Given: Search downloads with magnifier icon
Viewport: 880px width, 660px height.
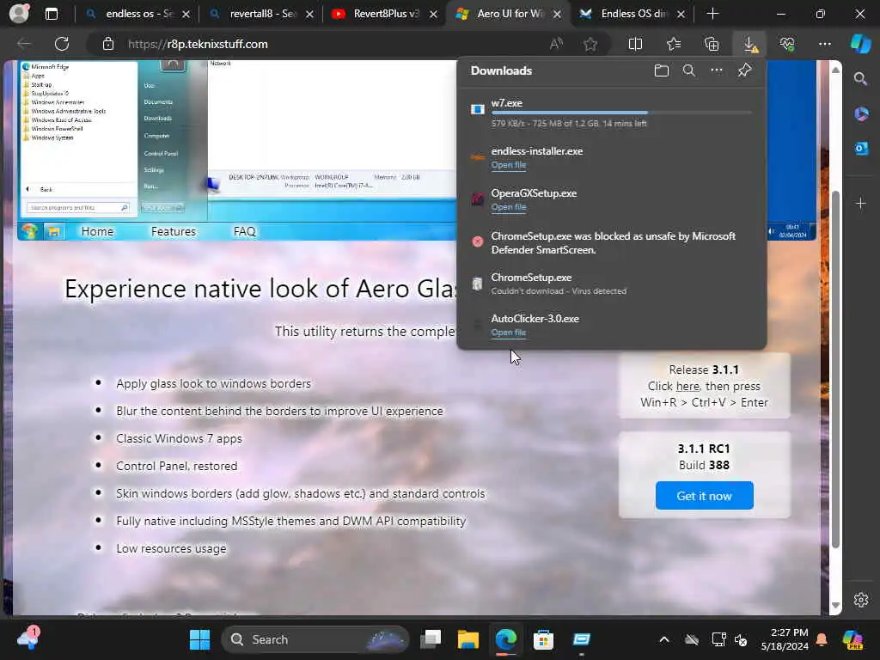Looking at the screenshot, I should click(689, 70).
